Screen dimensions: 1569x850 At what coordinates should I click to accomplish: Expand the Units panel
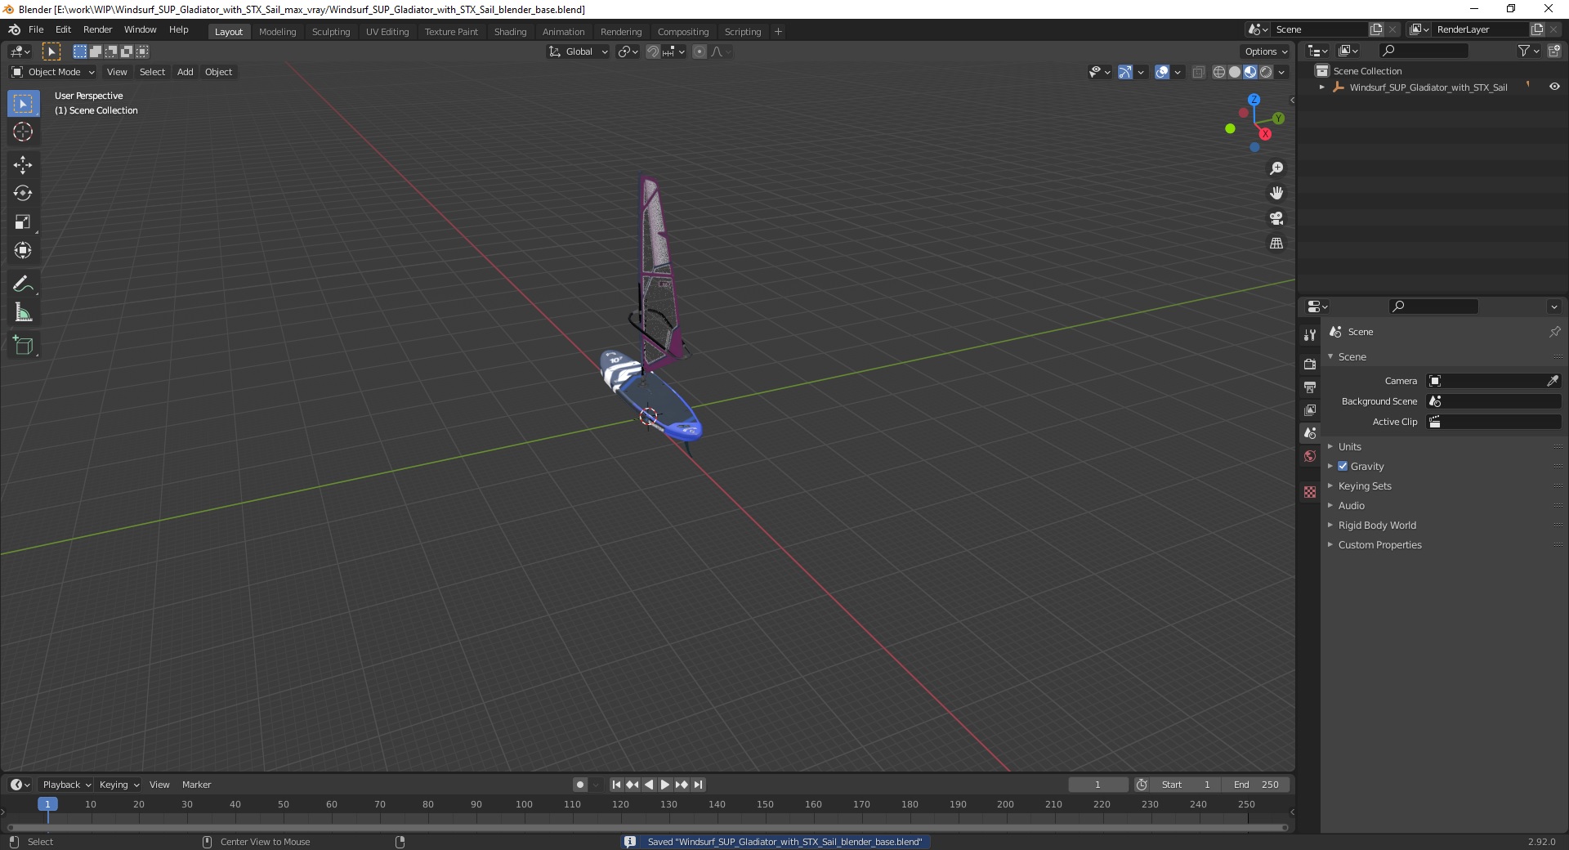pos(1350,446)
